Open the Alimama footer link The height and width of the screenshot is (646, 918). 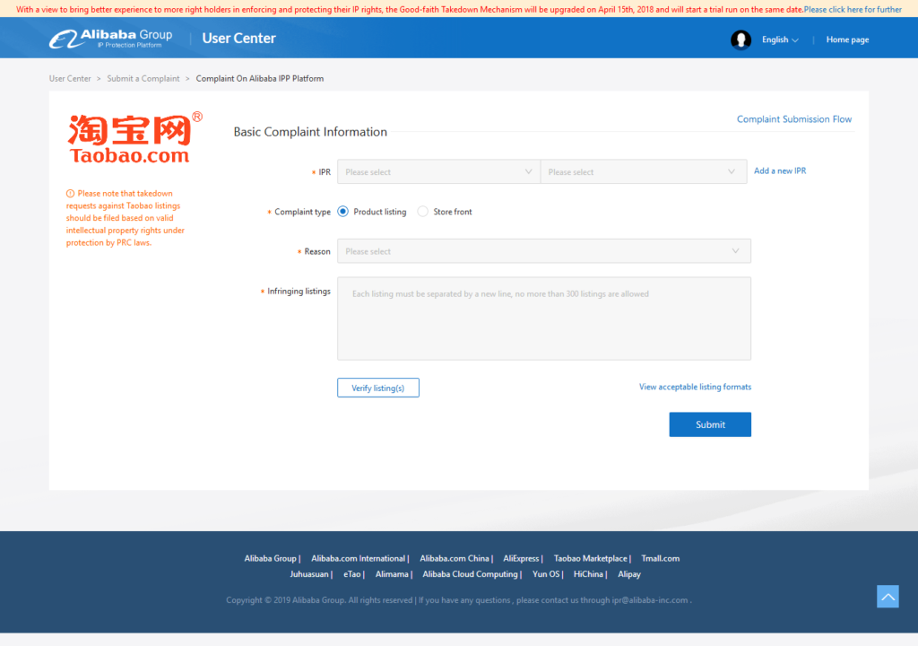[x=392, y=574]
